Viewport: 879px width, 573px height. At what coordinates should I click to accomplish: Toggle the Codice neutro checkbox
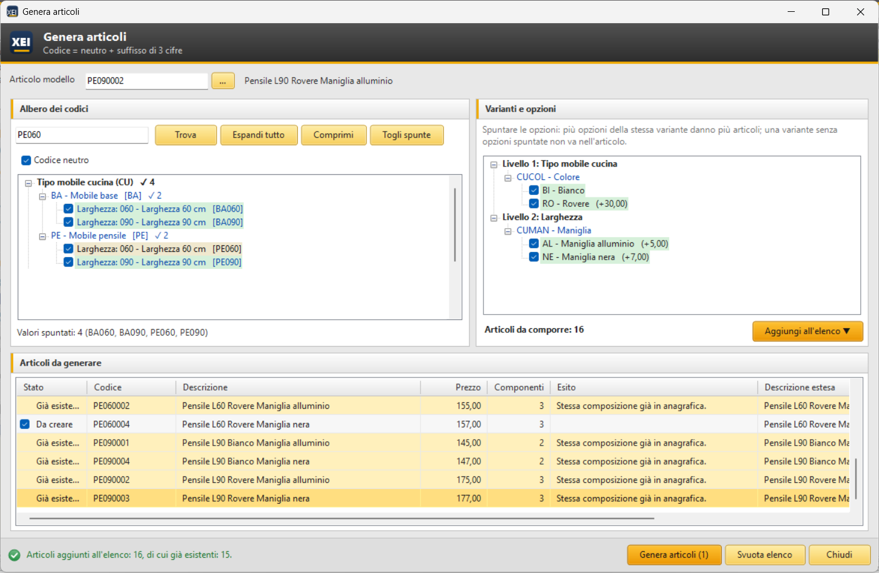26,161
